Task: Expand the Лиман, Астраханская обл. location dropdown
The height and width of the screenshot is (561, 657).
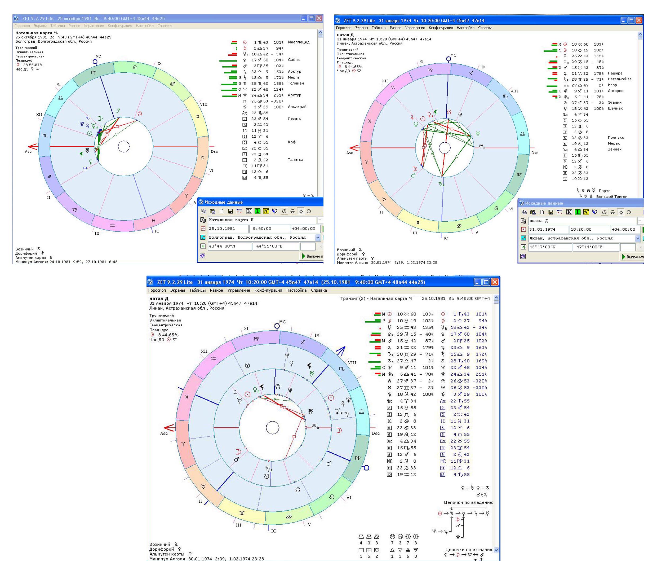Action: click(638, 238)
